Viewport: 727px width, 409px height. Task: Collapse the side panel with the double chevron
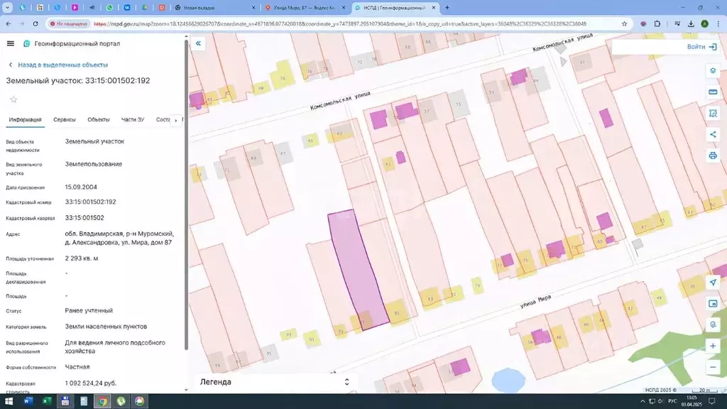click(198, 43)
